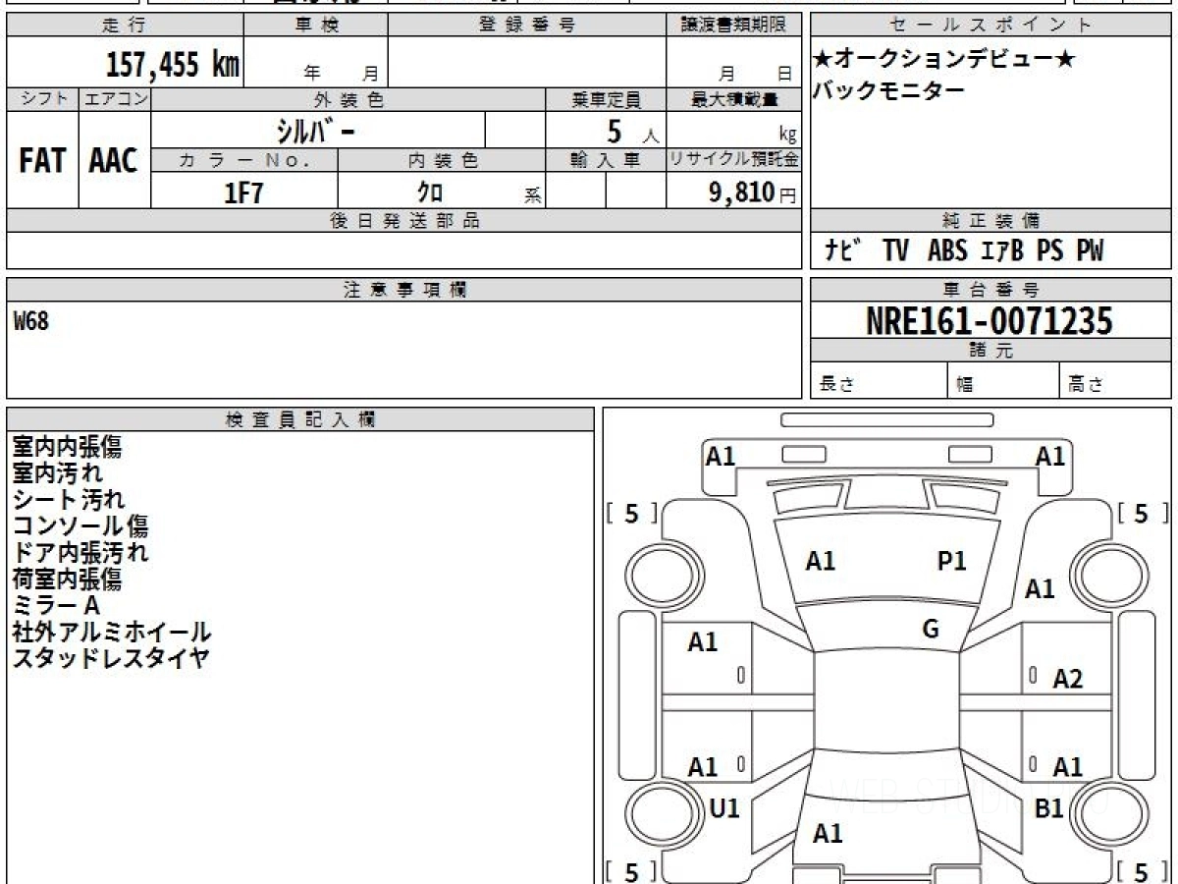Click the エアB equipment entry

point(1001,251)
